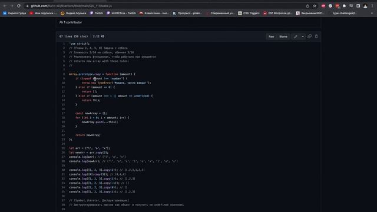Open the red ABP ad-blocker extension icon
Viewport: 377px width, 212px height.
pyautogui.click(x=323, y=6)
